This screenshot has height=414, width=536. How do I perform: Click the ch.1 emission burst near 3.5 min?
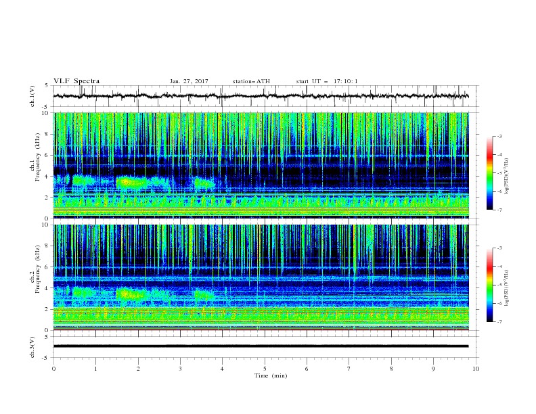(204, 183)
